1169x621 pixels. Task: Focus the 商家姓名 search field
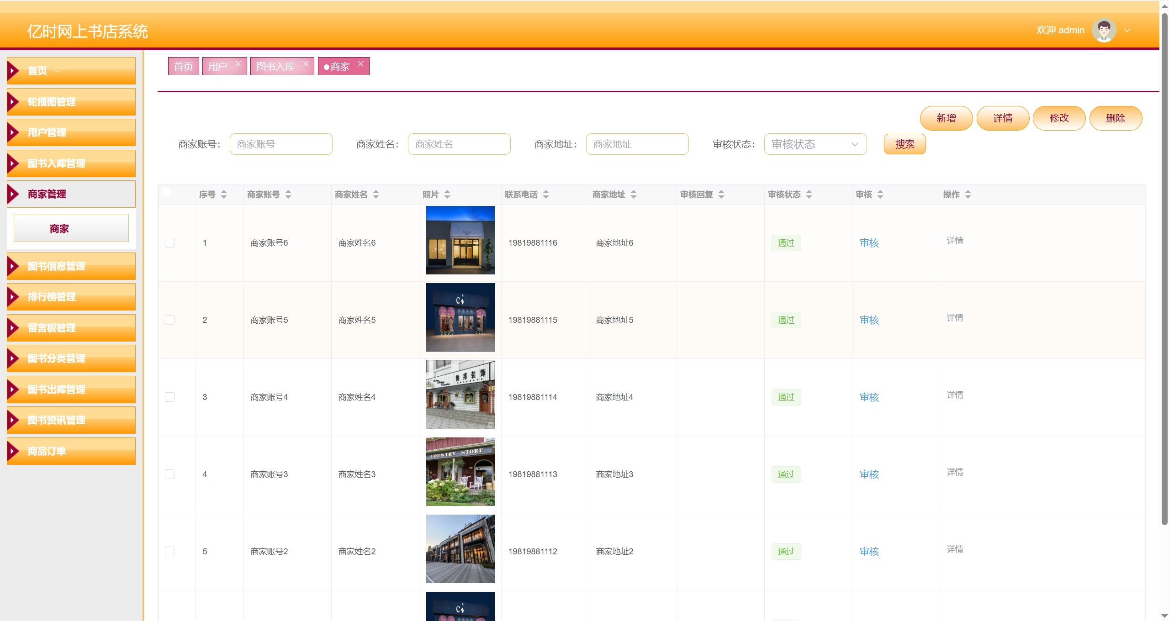tap(459, 144)
